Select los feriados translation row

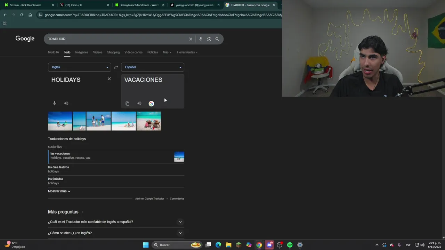116,181
